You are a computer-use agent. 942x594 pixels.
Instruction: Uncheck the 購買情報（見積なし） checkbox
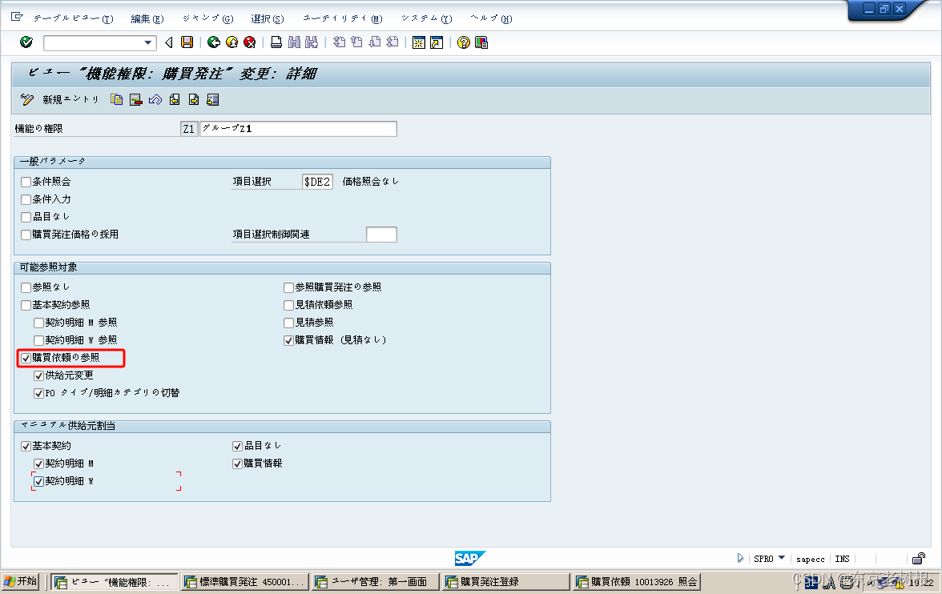point(288,339)
